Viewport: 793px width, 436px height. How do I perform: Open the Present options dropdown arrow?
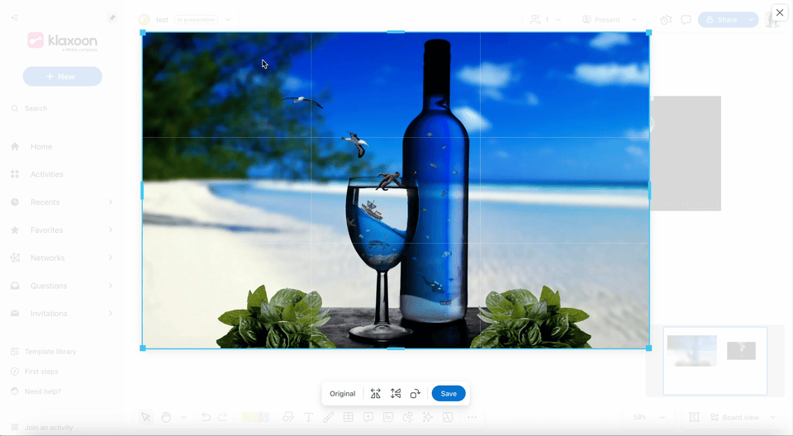click(x=634, y=20)
